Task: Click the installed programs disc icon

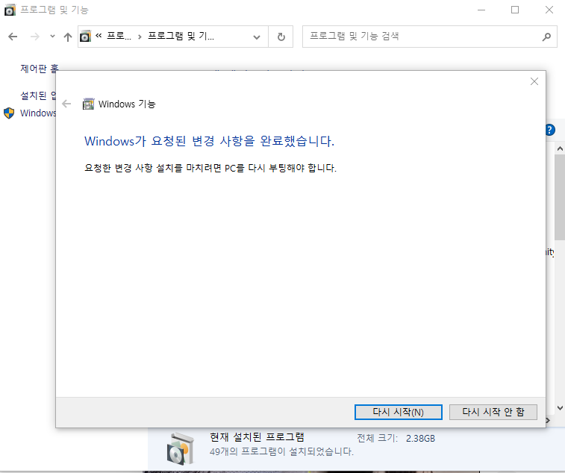Action: 180,448
